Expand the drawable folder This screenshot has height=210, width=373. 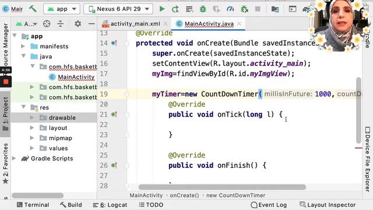click(x=32, y=118)
